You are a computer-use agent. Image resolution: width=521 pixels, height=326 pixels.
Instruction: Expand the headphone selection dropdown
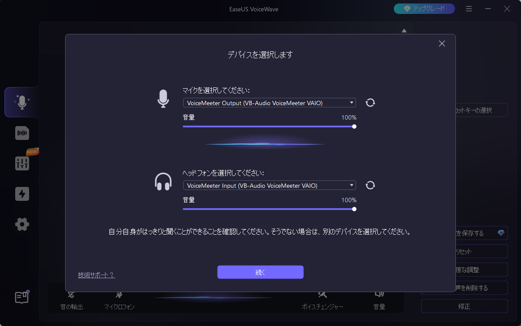269,186
